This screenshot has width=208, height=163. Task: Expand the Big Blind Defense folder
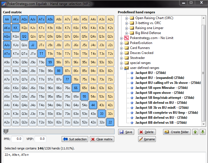126,33
